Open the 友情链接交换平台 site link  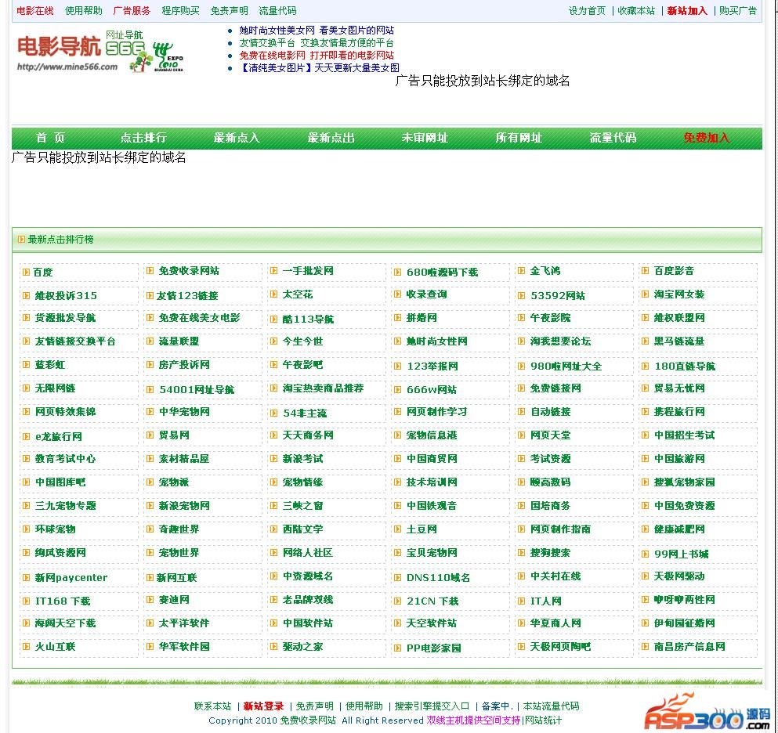pyautogui.click(x=75, y=341)
